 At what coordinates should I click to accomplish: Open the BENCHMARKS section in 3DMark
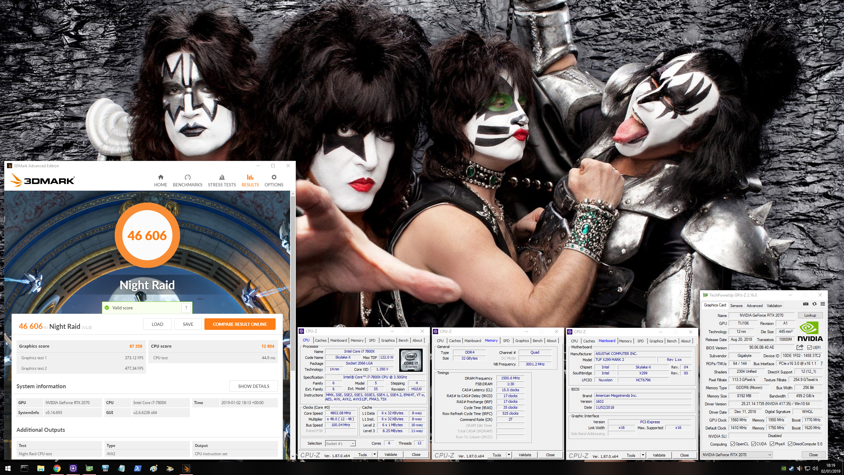point(188,181)
